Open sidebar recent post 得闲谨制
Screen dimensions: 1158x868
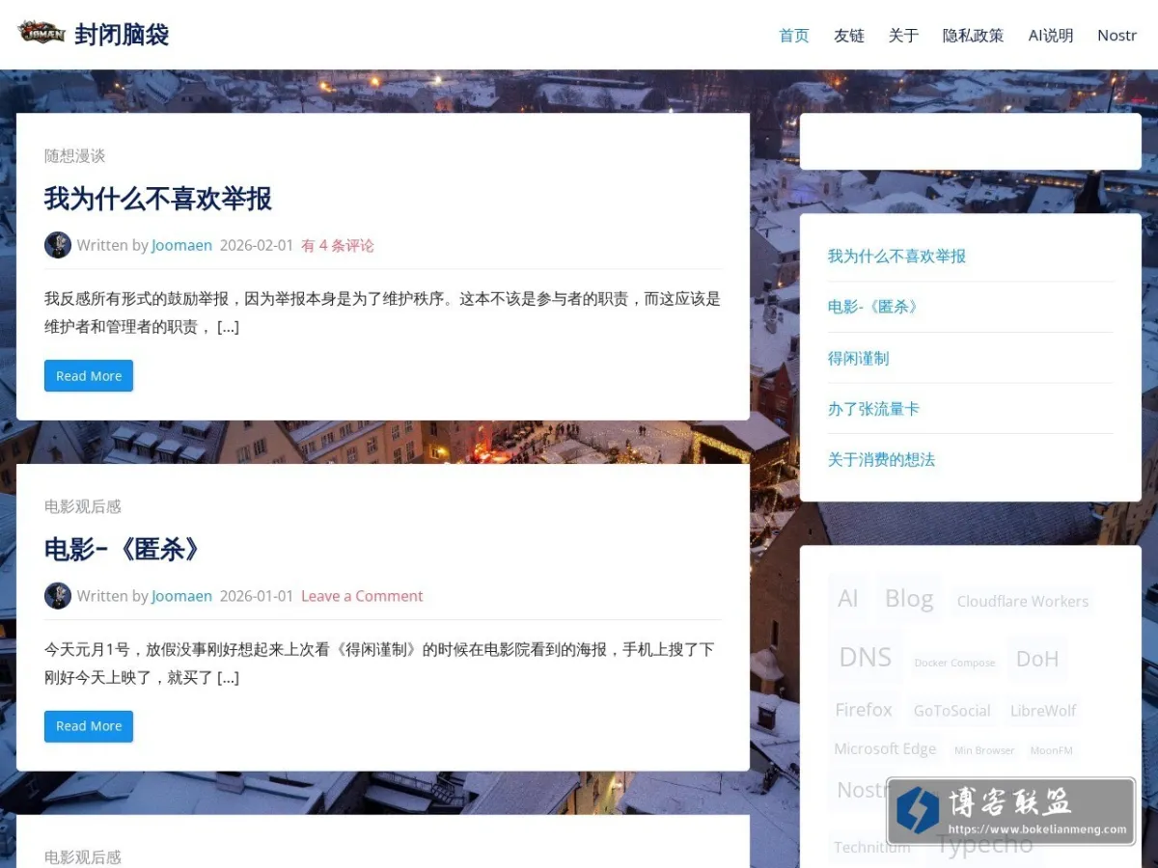coord(858,358)
